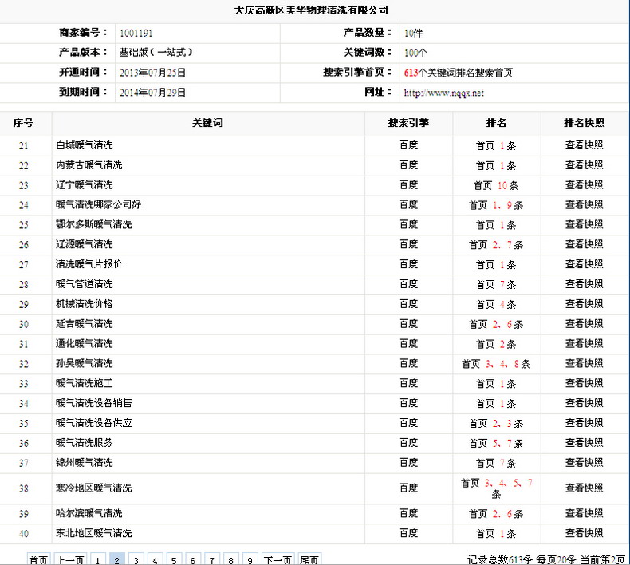
Task: Click the company title 大庆高新区美华物理清洗有限公司
Action: tap(311, 10)
